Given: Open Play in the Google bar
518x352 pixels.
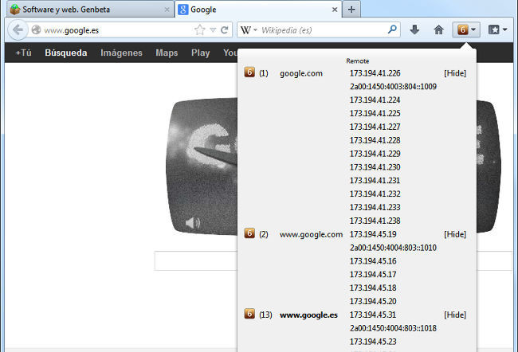Looking at the screenshot, I should (201, 53).
